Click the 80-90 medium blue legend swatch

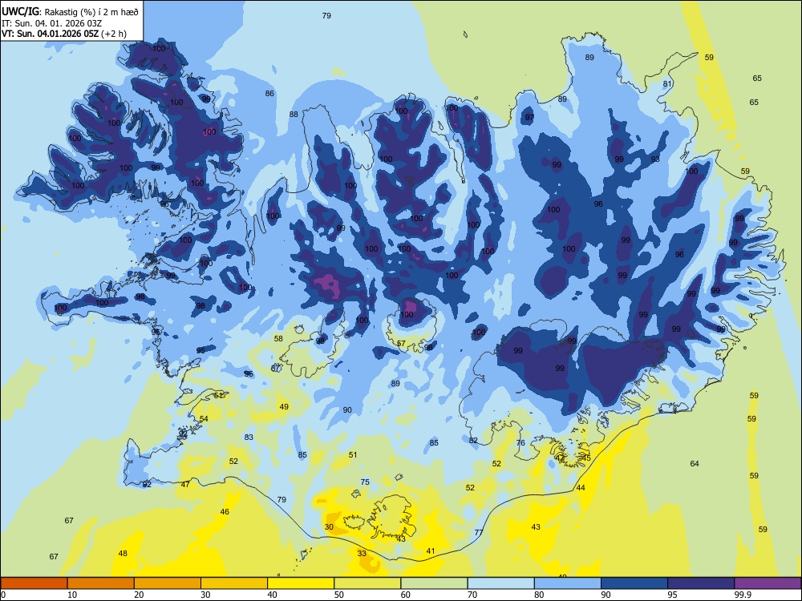(568, 583)
